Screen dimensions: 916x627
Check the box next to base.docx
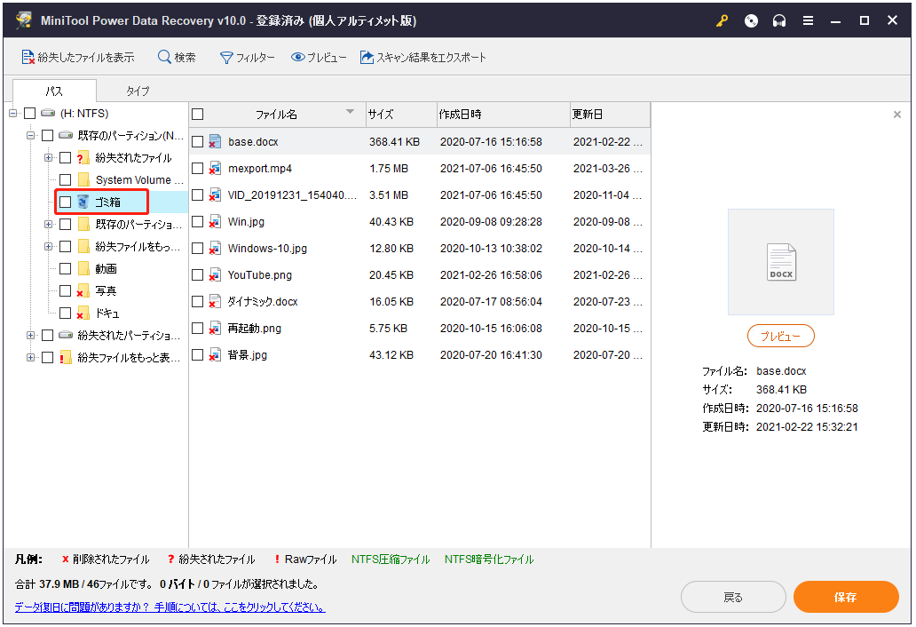[198, 142]
